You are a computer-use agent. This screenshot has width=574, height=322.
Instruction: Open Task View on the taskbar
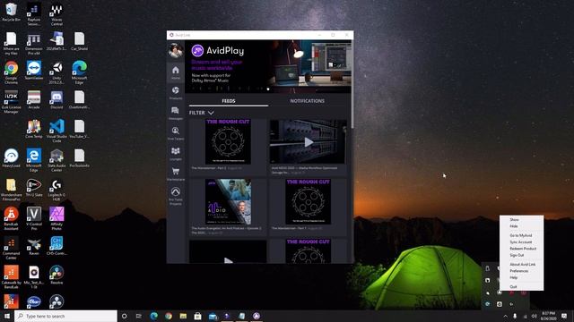[139, 316]
